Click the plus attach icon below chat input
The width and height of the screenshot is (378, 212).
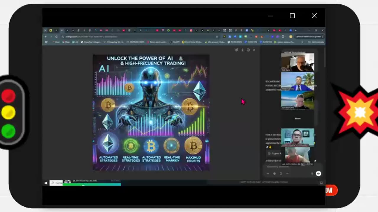(268, 174)
